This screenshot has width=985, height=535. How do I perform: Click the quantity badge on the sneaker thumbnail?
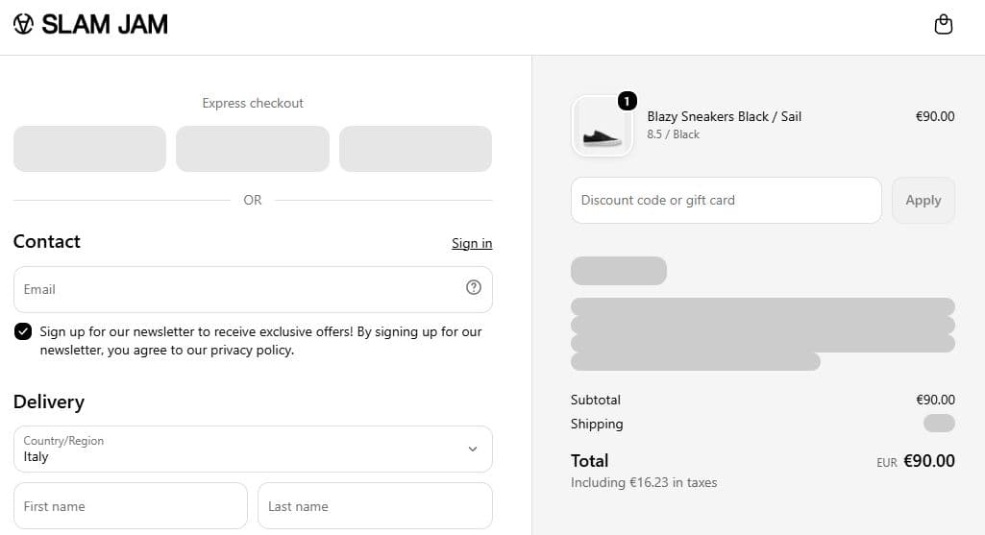point(627,101)
